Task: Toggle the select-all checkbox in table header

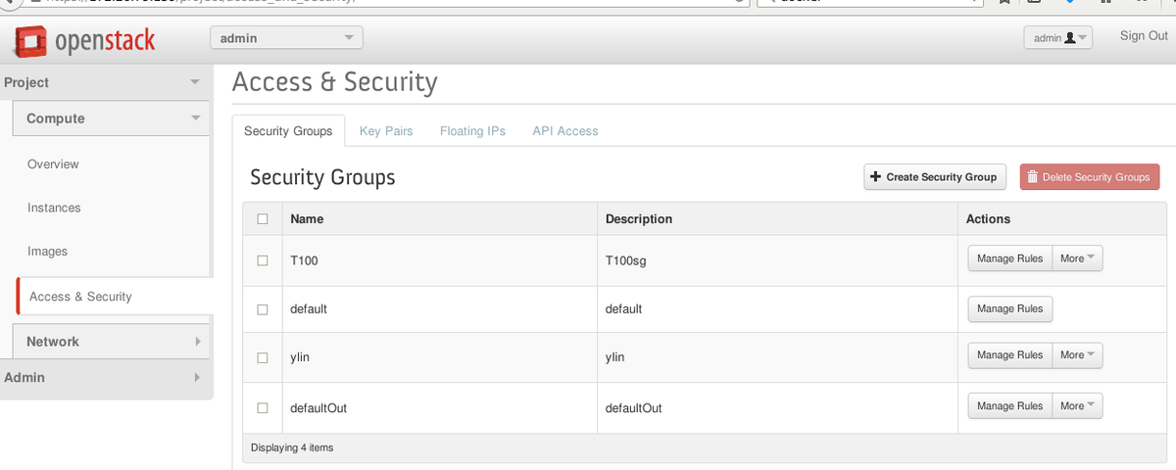Action: (x=263, y=219)
